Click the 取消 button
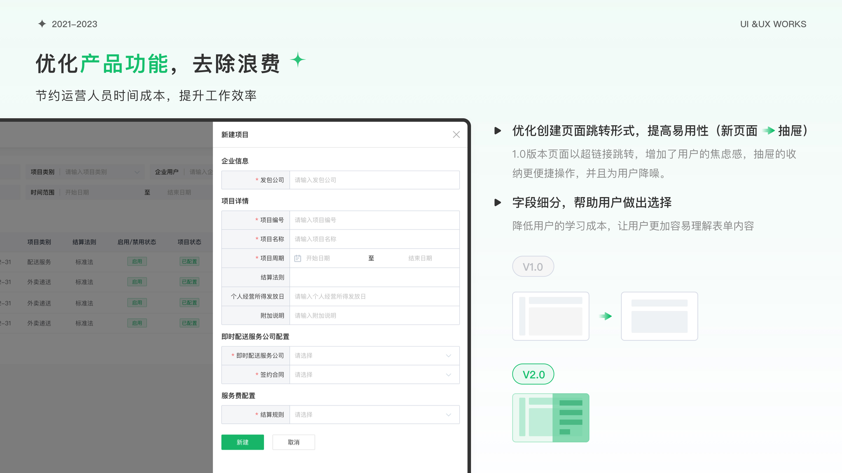 294,442
